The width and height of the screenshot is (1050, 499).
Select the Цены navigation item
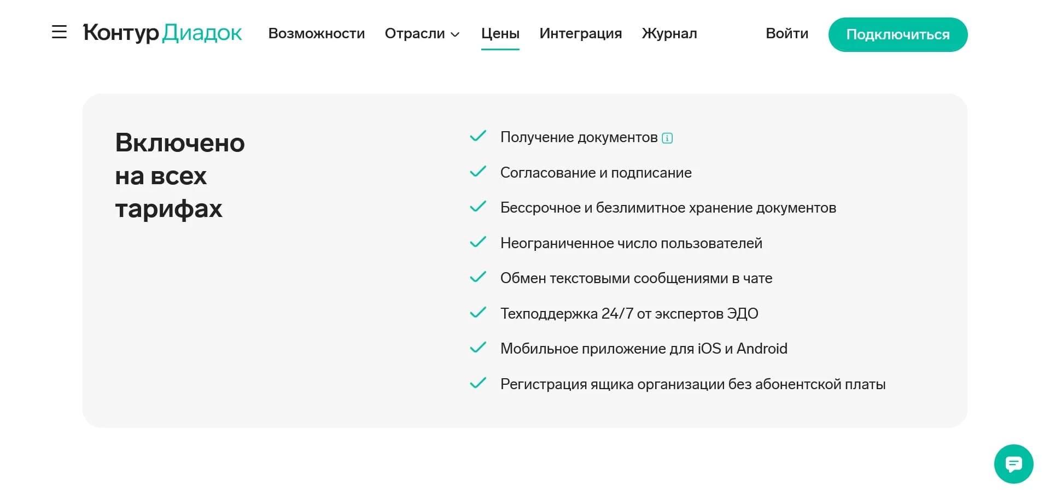point(500,34)
